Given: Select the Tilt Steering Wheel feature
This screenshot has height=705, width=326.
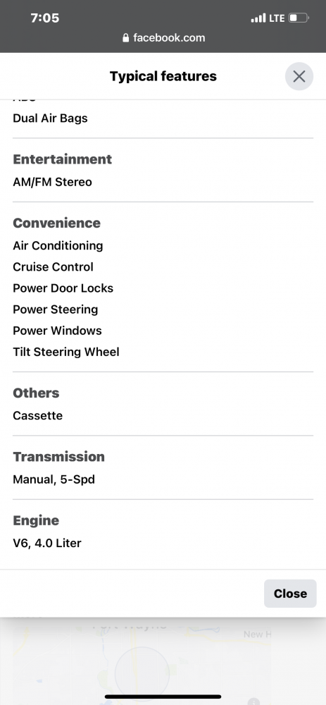Looking at the screenshot, I should click(x=66, y=352).
